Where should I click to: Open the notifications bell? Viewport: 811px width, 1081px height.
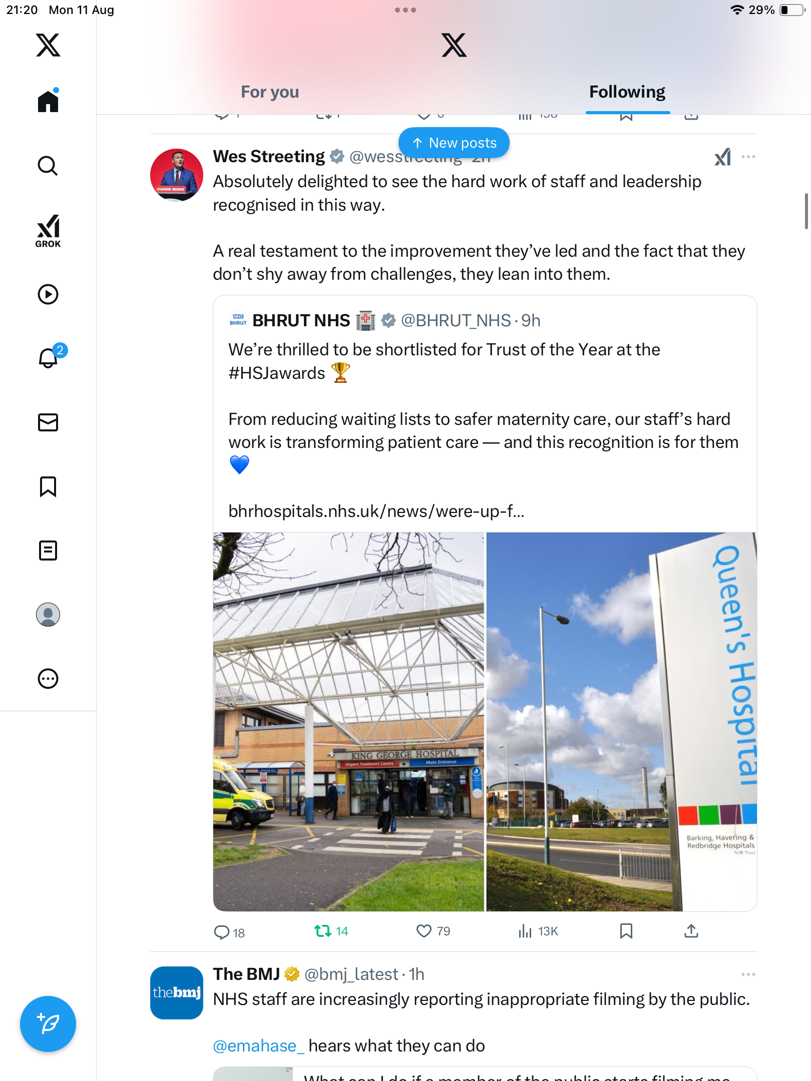click(49, 358)
